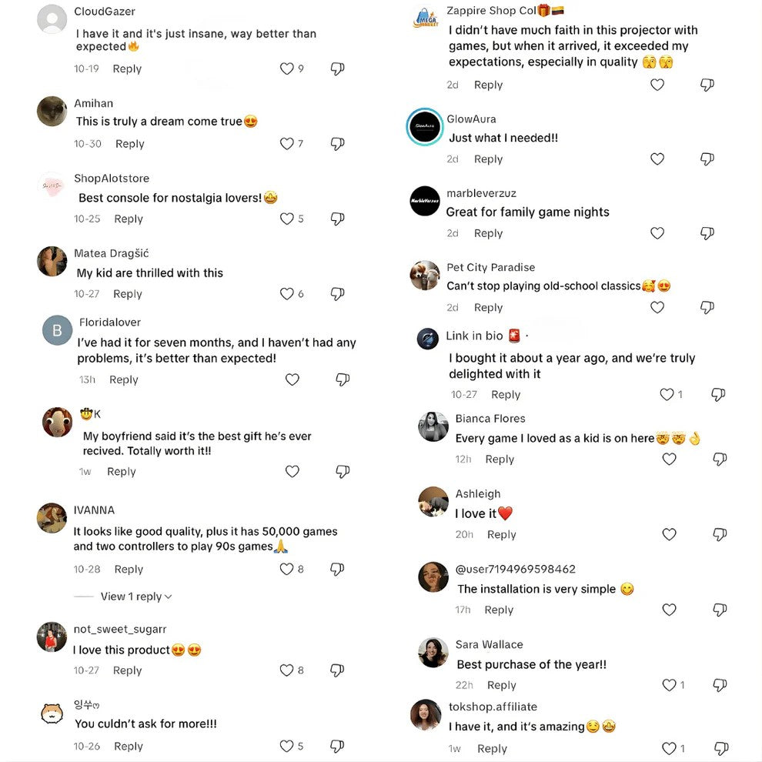The width and height of the screenshot is (762, 762).
Task: Dislike Amihan's dream come true comment
Action: click(x=336, y=144)
